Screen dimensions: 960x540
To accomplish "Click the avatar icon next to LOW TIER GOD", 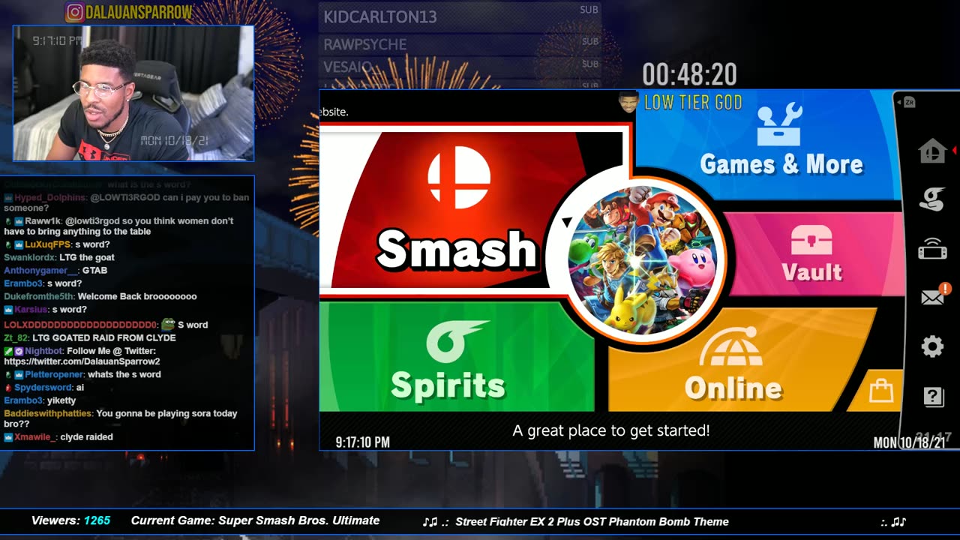I will tap(628, 102).
